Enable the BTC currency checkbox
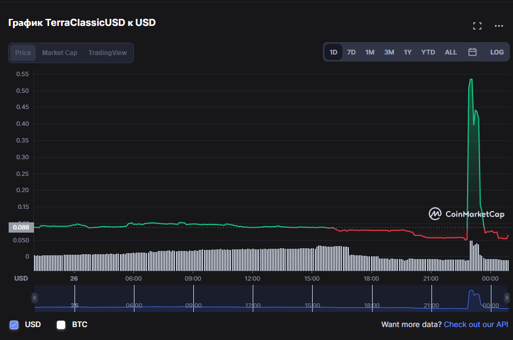The width and height of the screenshot is (513, 340). [61, 325]
